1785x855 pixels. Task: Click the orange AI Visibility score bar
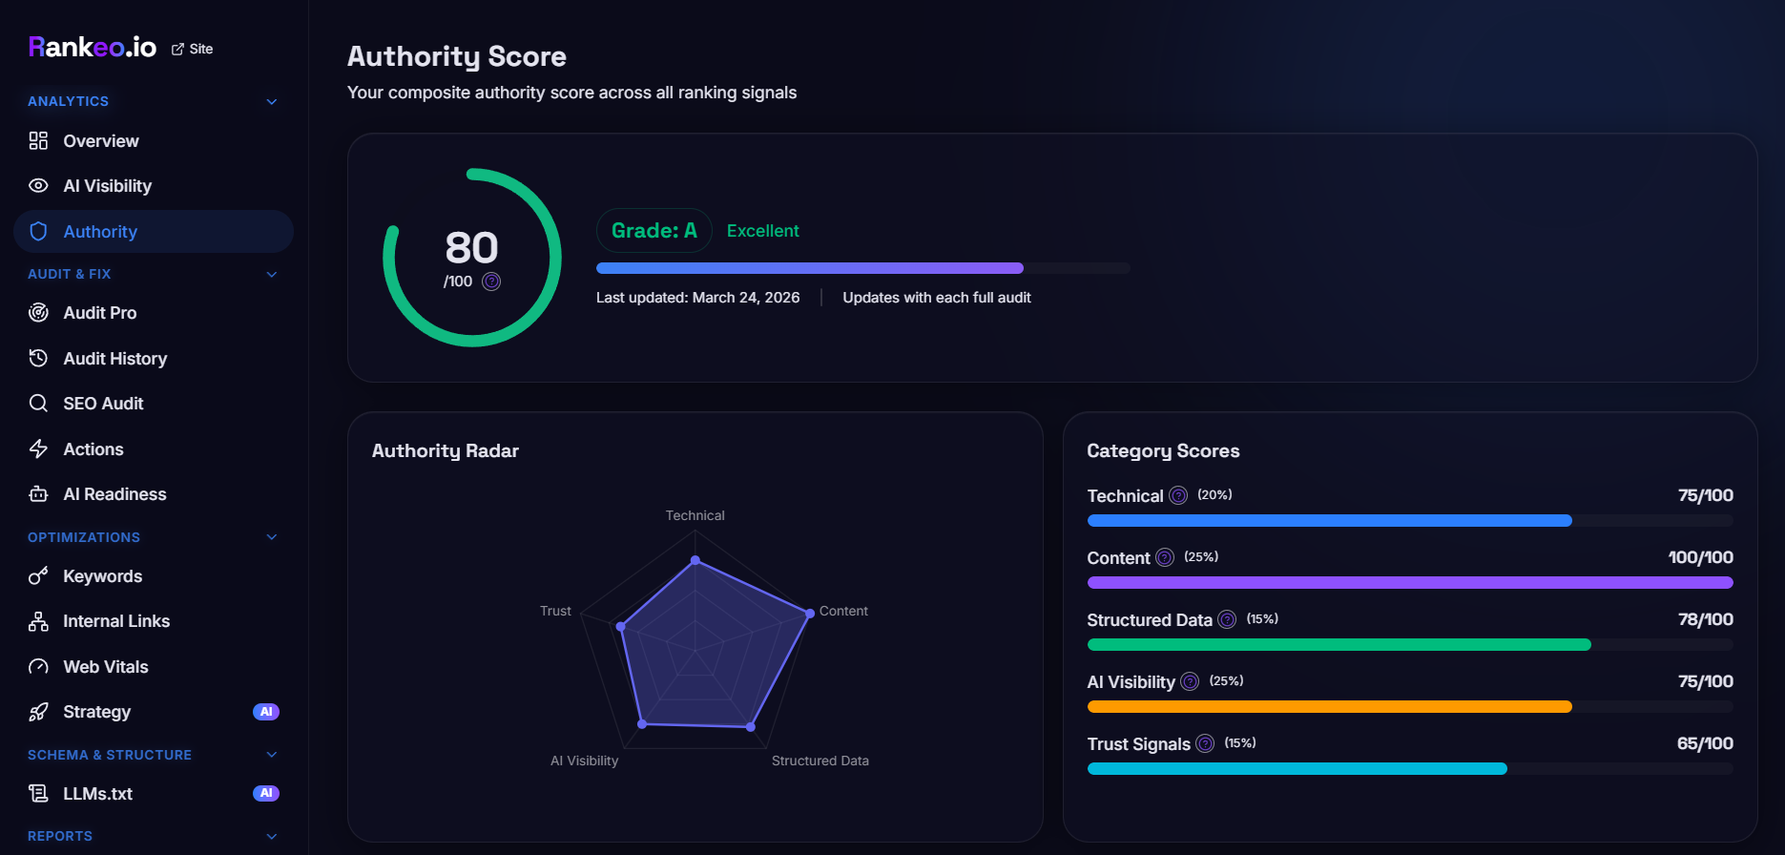tap(1329, 706)
